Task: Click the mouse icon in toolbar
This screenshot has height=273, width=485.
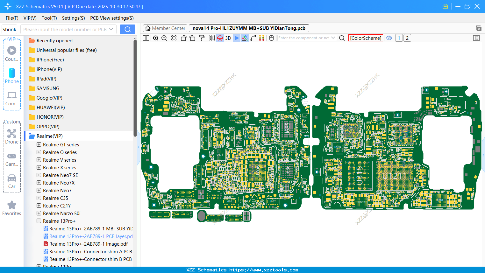Action: tap(272, 38)
